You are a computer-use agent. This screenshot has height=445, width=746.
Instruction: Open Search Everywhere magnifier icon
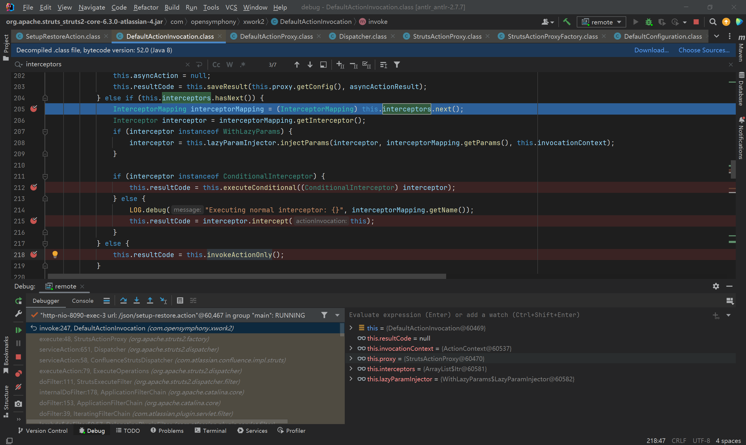(713, 22)
